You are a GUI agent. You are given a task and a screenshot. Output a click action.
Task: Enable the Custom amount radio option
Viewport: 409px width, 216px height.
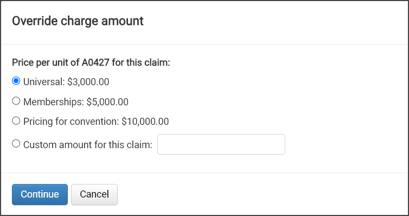[16, 143]
